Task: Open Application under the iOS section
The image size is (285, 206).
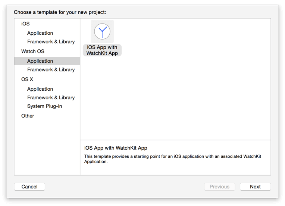Action: coord(40,33)
